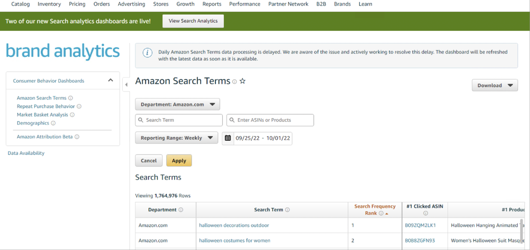Click the brand analytics logo heading
The width and height of the screenshot is (530, 250).
pos(63,51)
